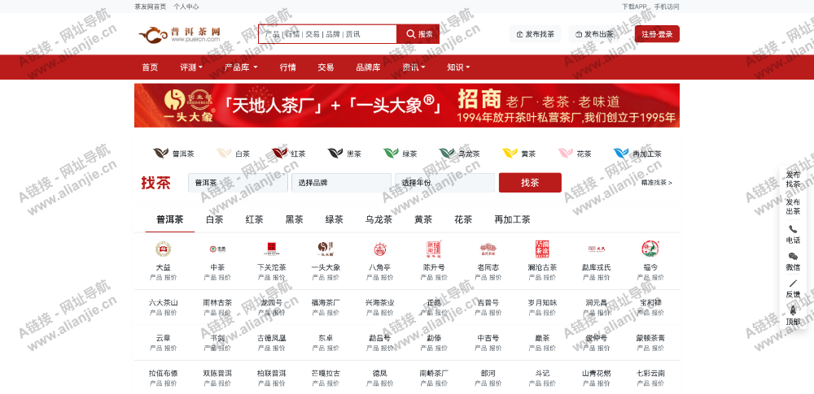The width and height of the screenshot is (814, 394).
Task: Click the 白茶 leaf icon
Action: (224, 154)
